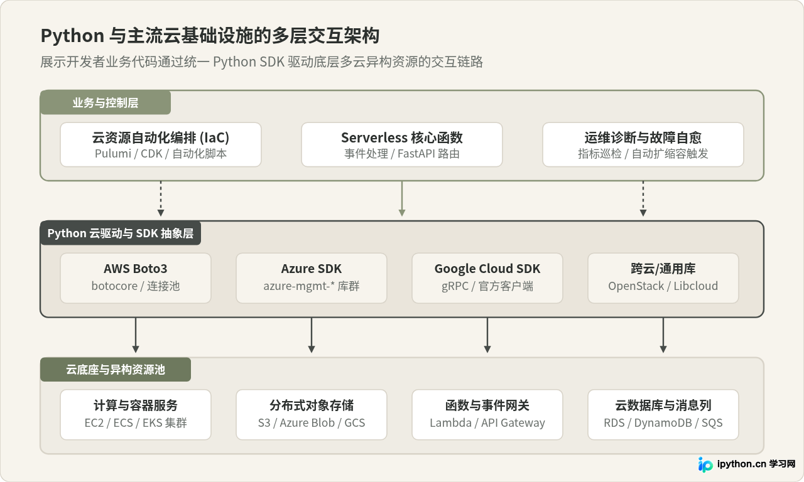Select the 云底座与异构资源池 label

(116, 370)
